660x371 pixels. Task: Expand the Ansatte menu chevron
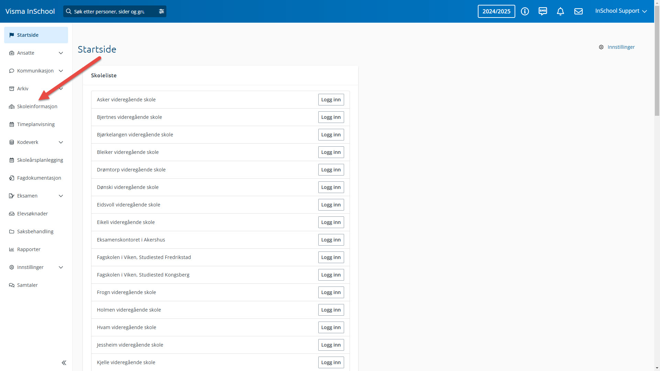[x=61, y=53]
